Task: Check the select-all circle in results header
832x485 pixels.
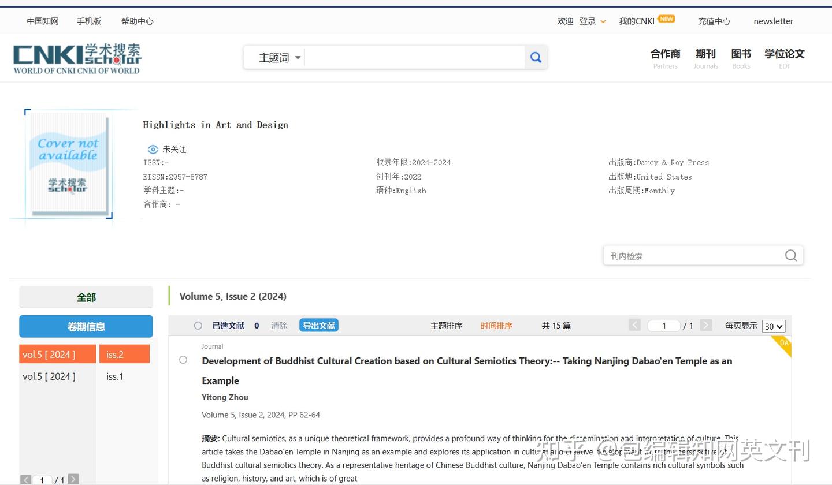Action: [198, 325]
